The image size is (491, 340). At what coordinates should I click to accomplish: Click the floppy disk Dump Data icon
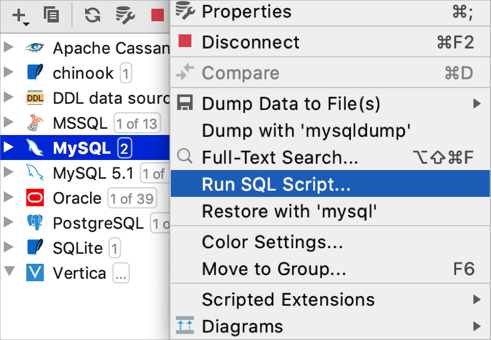185,102
